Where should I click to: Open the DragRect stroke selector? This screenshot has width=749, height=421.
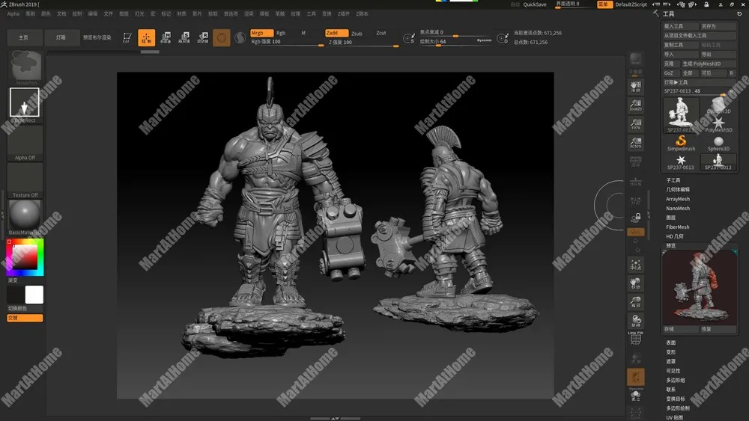pos(25,102)
